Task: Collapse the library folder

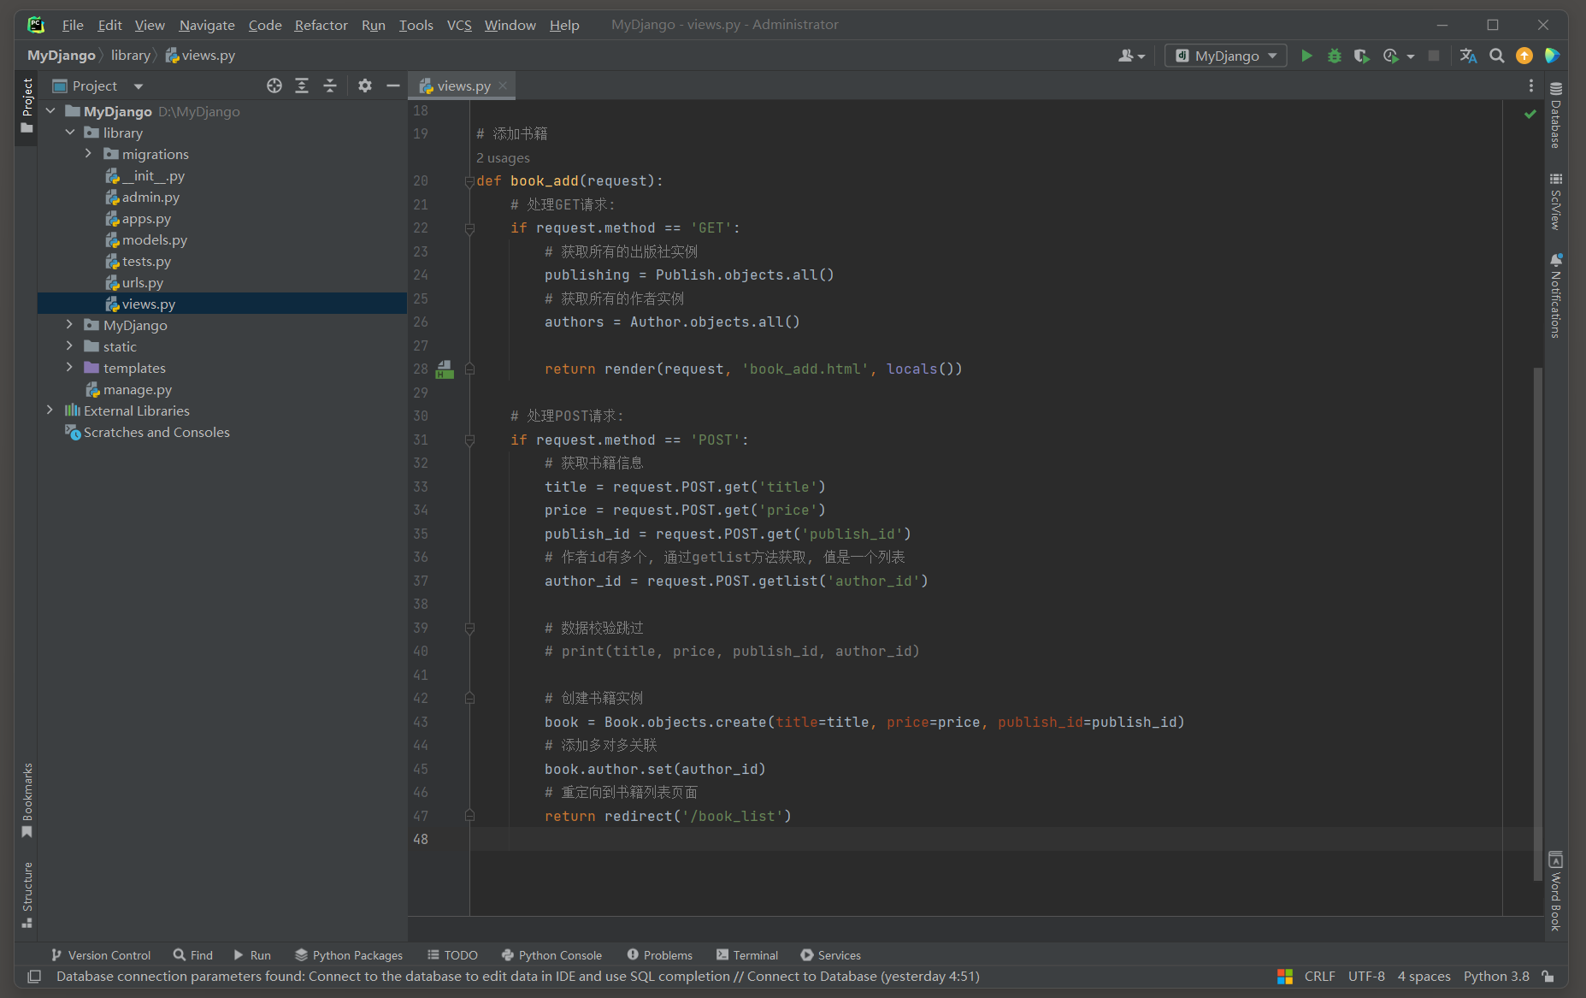Action: pos(70,133)
